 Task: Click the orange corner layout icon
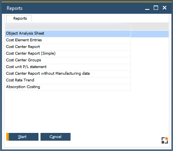coord(165,140)
